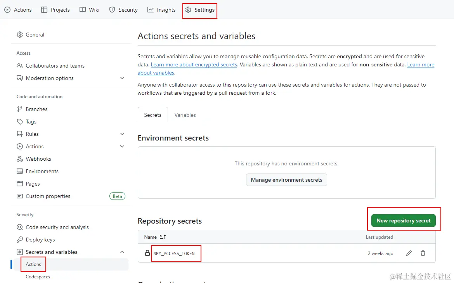
Task: Switch to the Variables tab
Action: 185,115
